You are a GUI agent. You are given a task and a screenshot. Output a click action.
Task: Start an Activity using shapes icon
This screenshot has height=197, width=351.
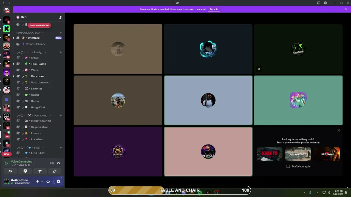tap(40, 171)
